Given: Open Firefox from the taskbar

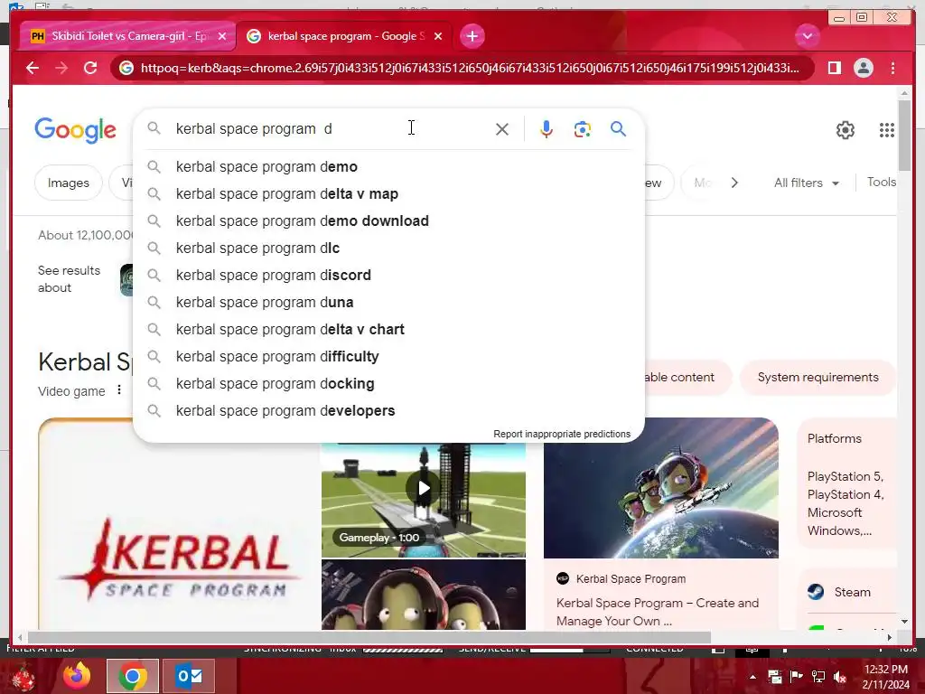Looking at the screenshot, I should [77, 676].
